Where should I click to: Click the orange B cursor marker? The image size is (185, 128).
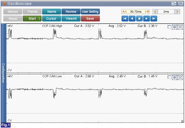(147, 12)
